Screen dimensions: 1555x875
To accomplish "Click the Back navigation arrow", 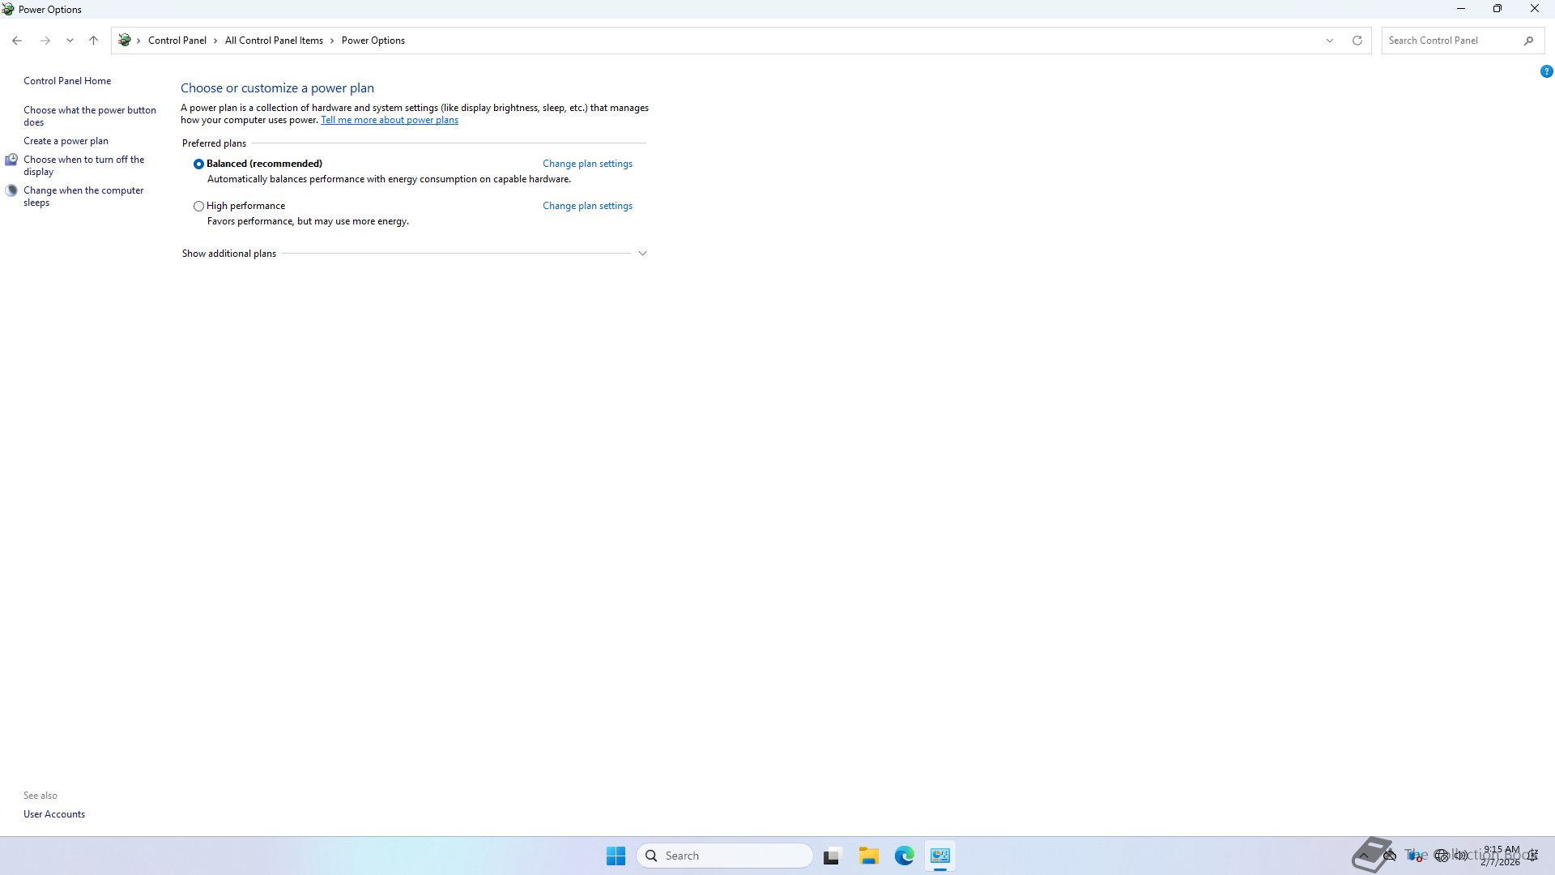I will tap(17, 41).
